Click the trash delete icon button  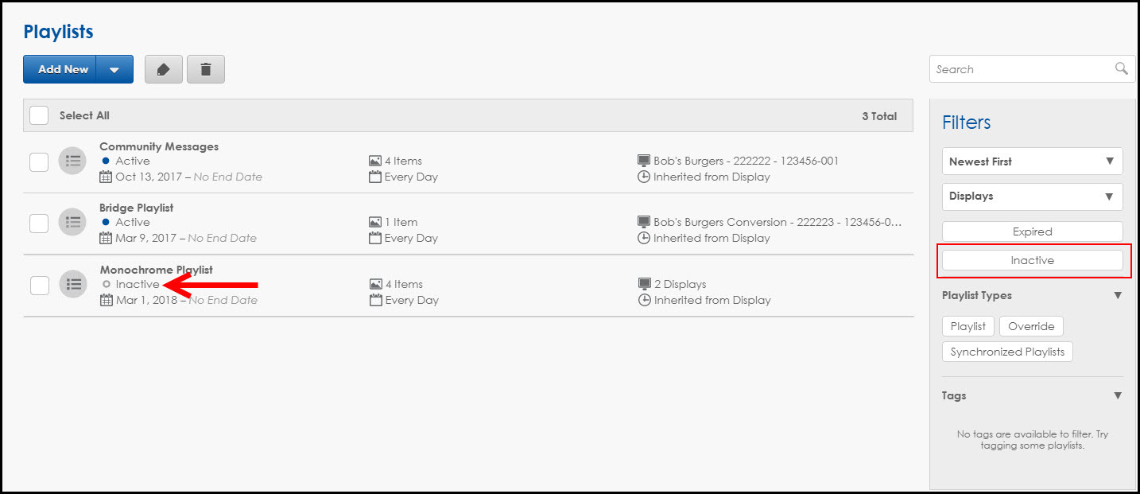206,69
